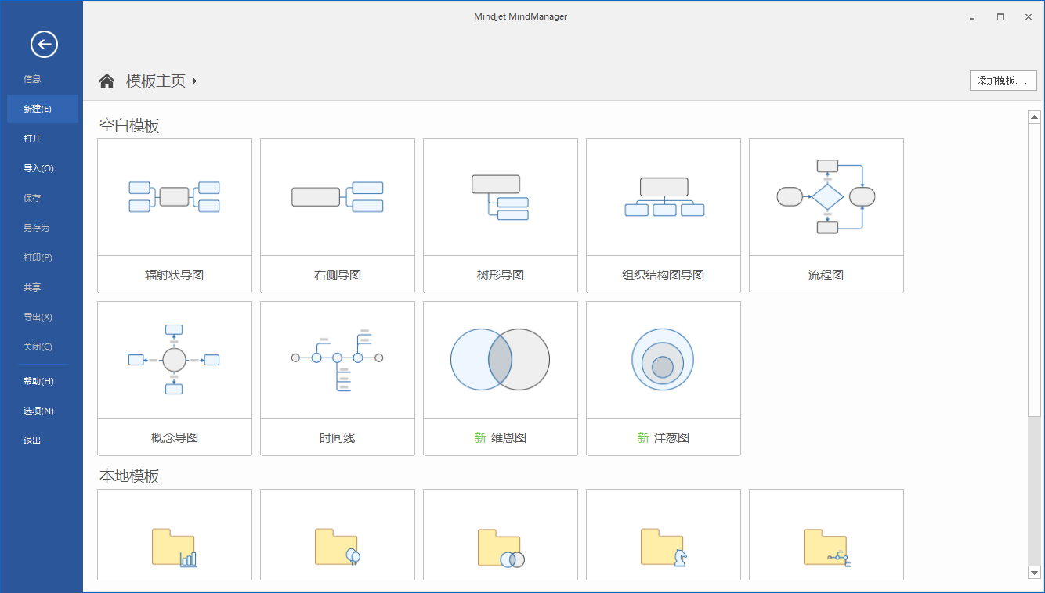Viewport: 1045px width, 593px height.
Task: Select 选项(N) in the sidebar
Action: (38, 411)
